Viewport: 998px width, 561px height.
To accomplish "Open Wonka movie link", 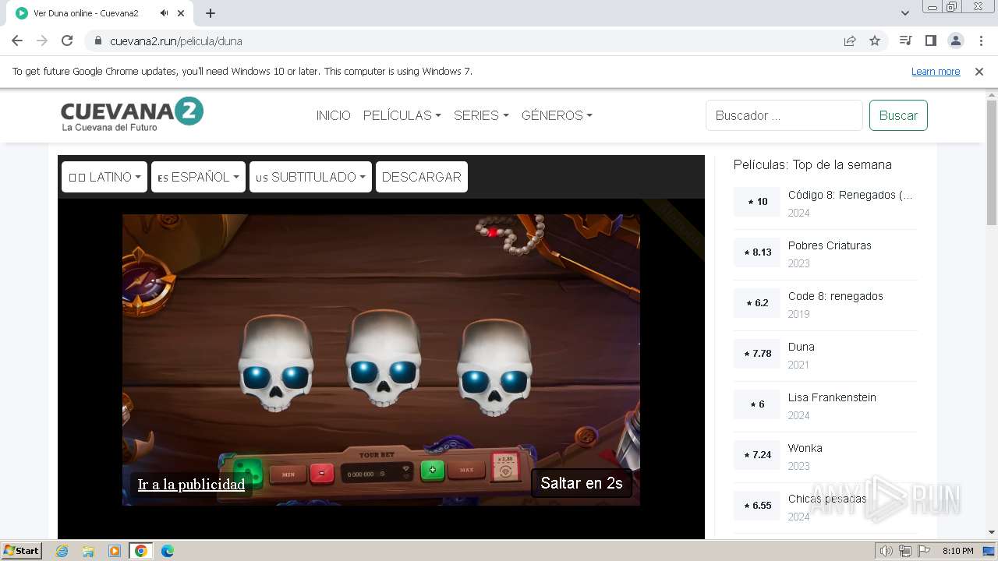I will click(805, 448).
